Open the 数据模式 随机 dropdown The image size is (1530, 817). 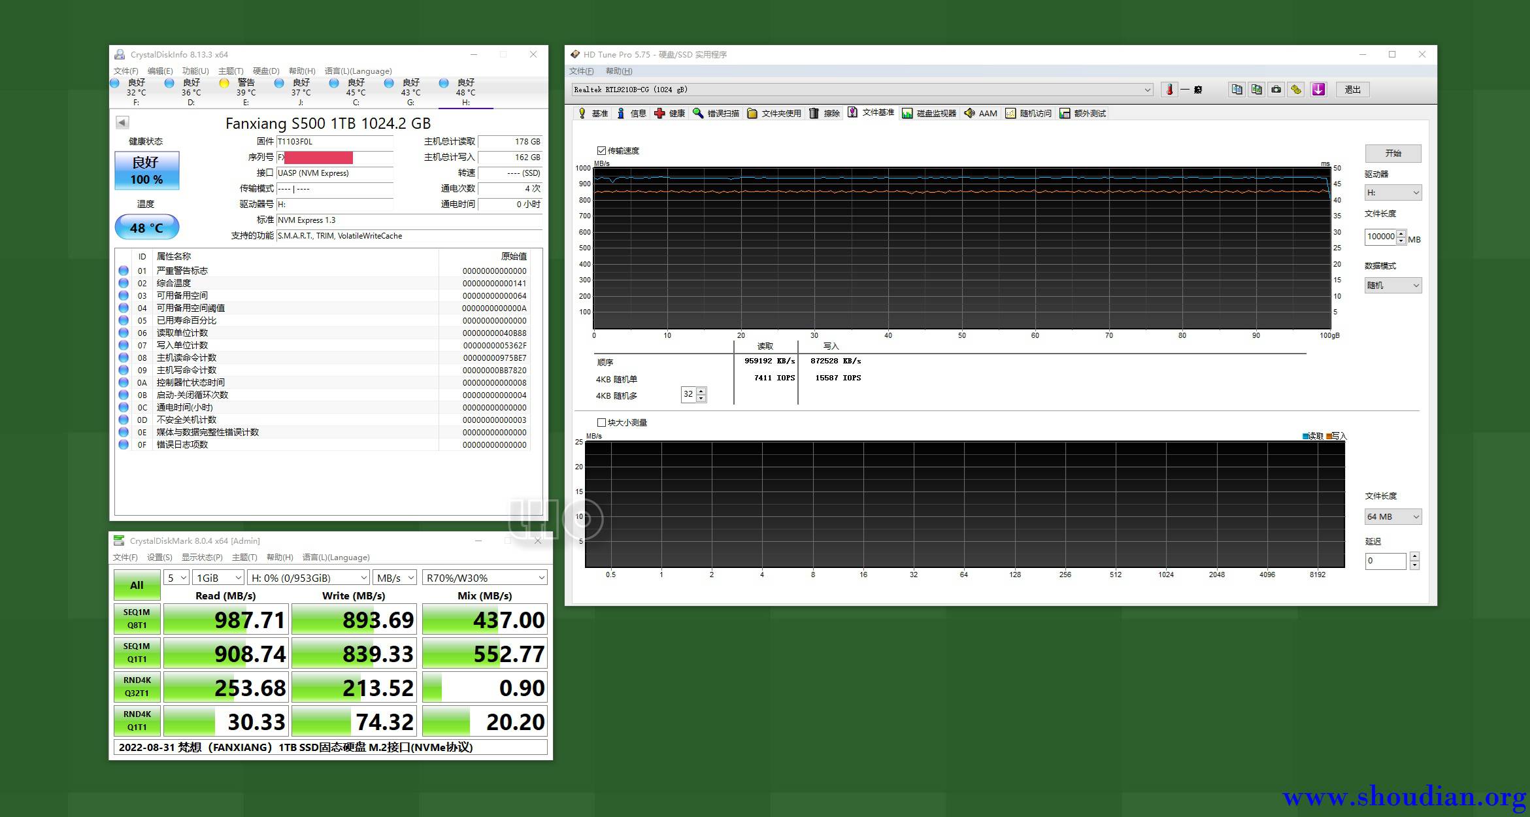pos(1393,286)
